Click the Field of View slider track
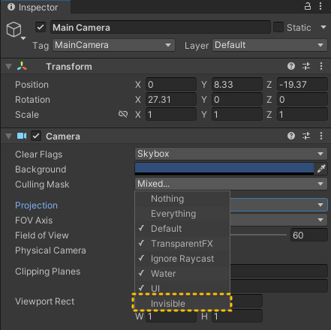The height and width of the screenshot is (330, 331). [258, 235]
